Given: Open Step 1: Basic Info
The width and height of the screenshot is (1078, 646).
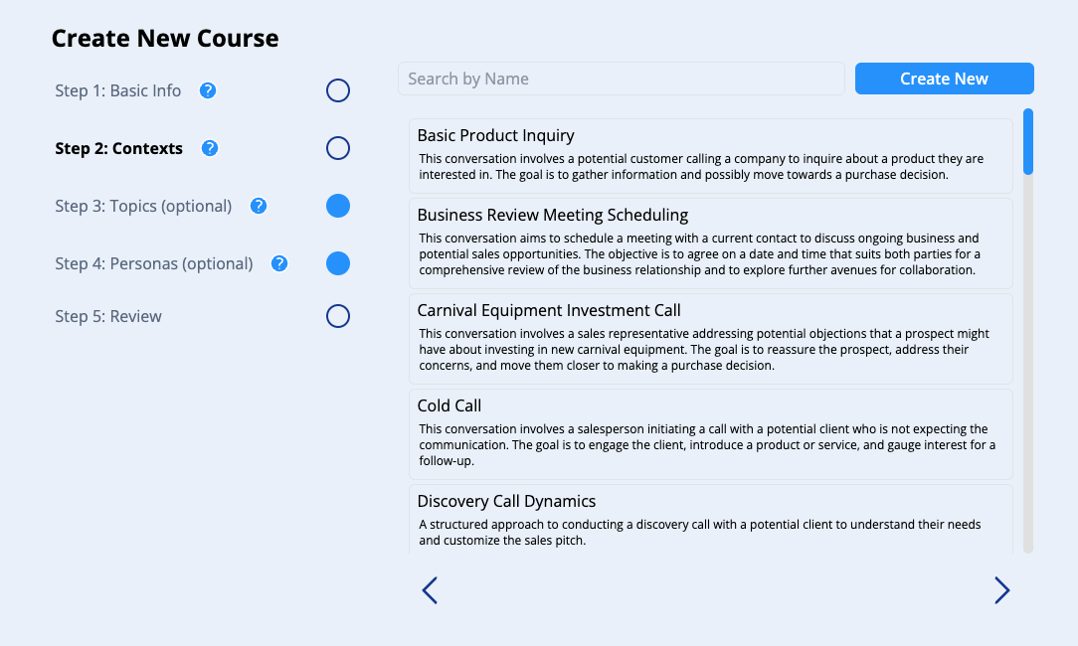Looking at the screenshot, I should pyautogui.click(x=118, y=90).
